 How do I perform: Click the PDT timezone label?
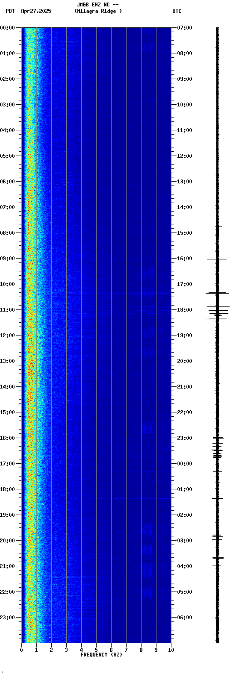10,11
